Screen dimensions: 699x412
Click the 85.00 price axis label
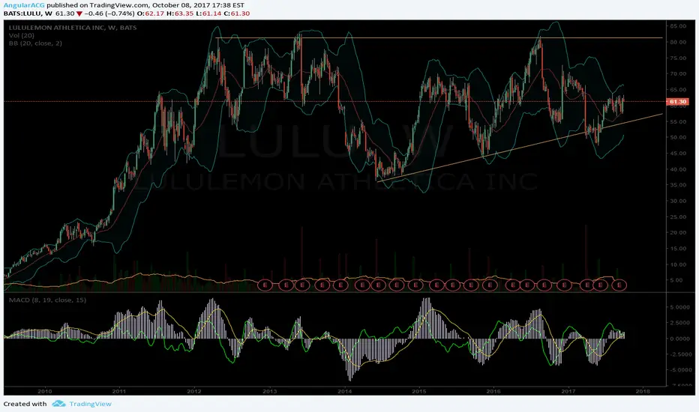click(677, 26)
